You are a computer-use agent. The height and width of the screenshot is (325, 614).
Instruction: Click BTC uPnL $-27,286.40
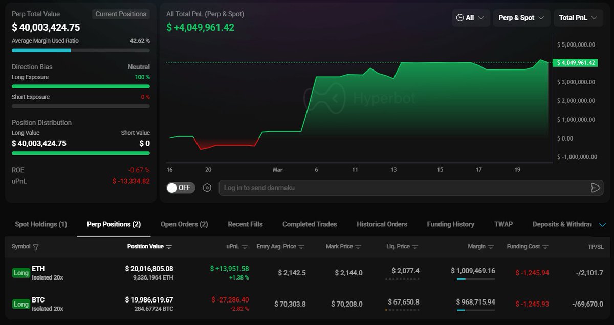pos(230,300)
